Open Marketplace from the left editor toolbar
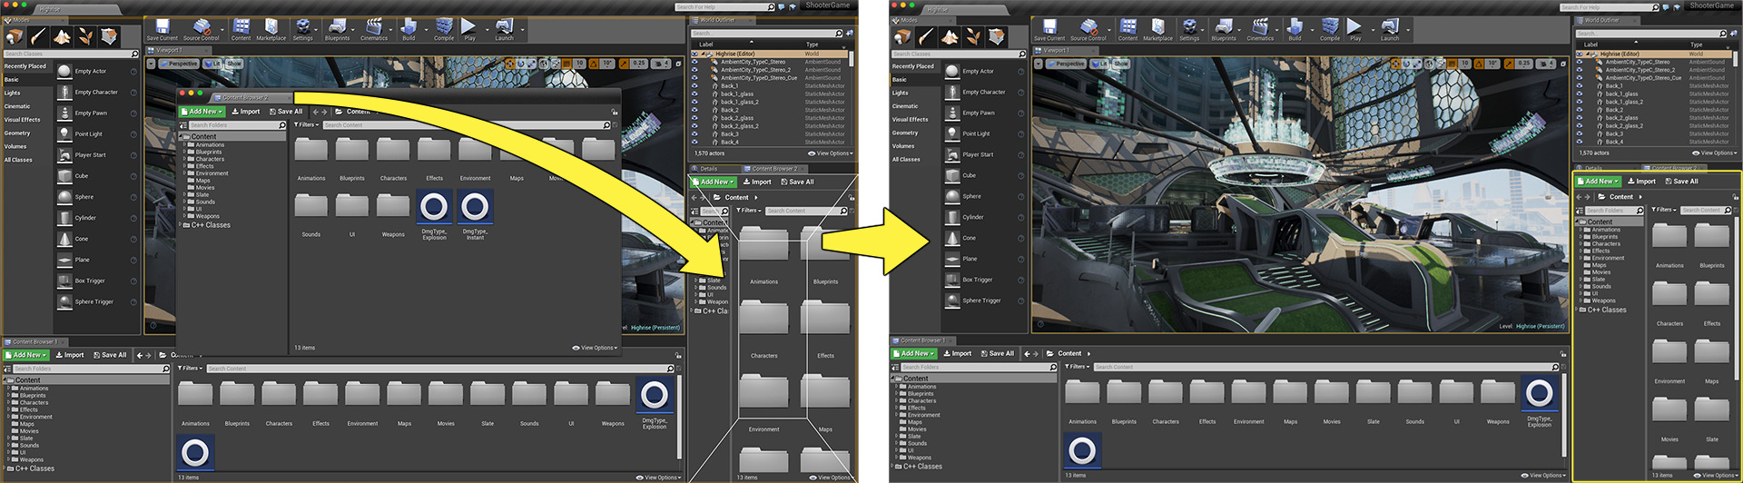This screenshot has width=1743, height=483. 271,29
